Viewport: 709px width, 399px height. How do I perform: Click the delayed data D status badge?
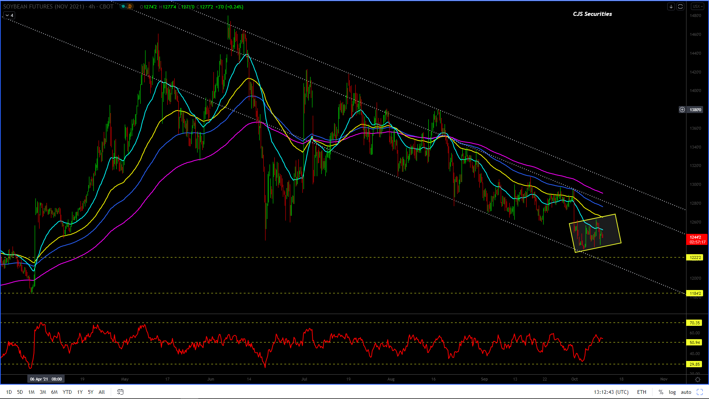[130, 7]
